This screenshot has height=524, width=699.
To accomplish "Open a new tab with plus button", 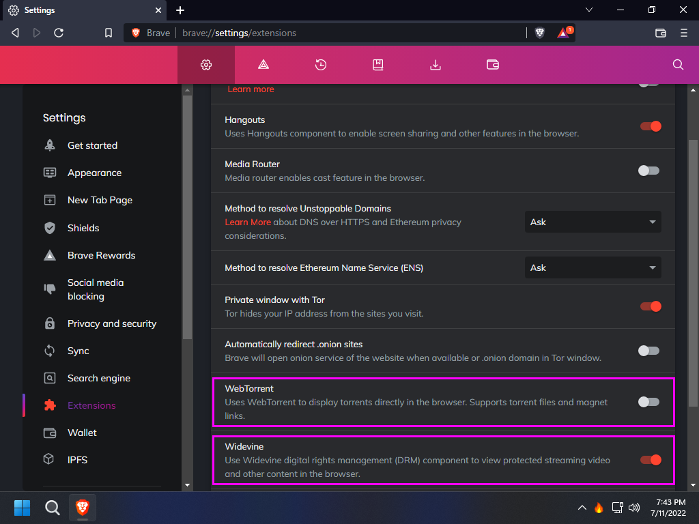I will (180, 10).
